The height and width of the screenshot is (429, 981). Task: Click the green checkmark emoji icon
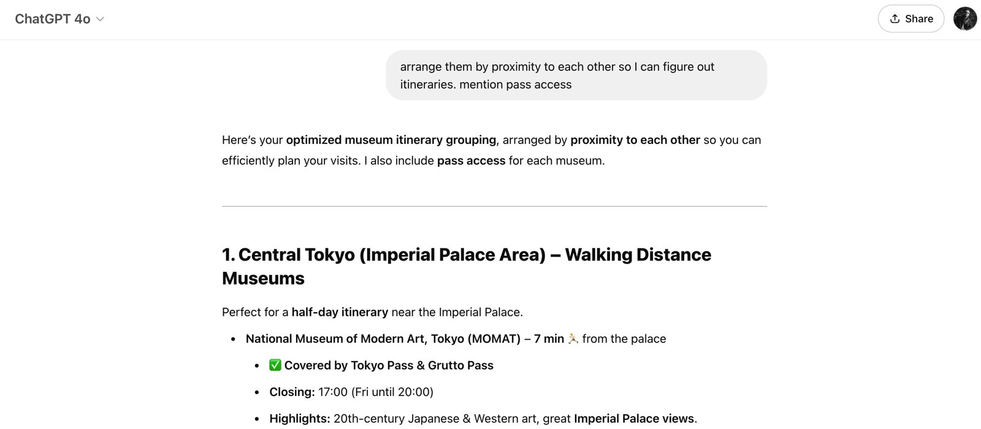[x=275, y=365]
